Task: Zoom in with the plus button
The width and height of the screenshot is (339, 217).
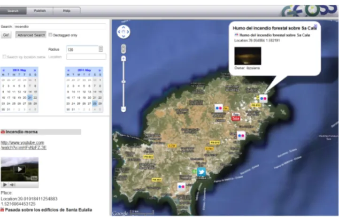Action: (x=123, y=58)
